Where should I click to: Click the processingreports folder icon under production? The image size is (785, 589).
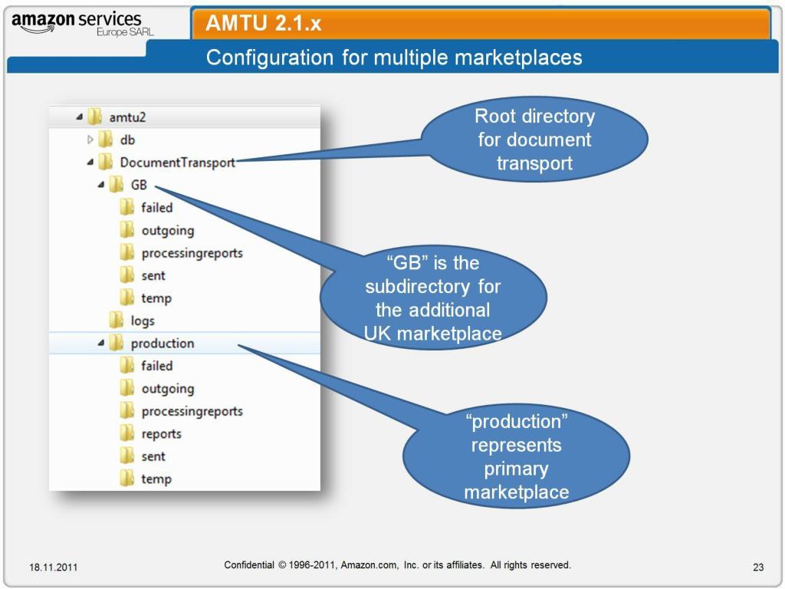pos(127,411)
